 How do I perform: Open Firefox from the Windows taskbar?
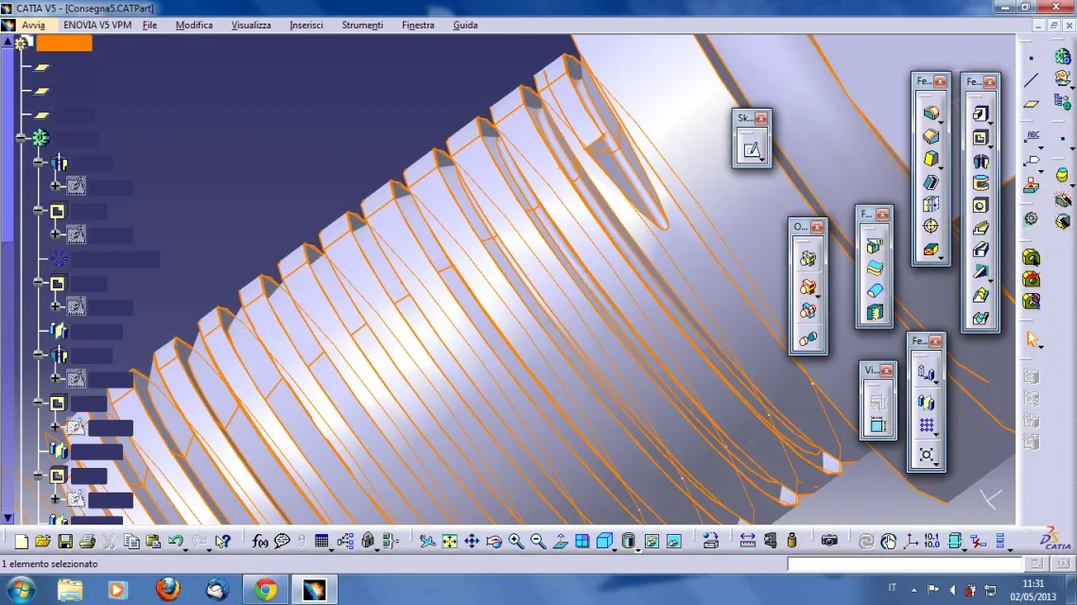coord(167,589)
